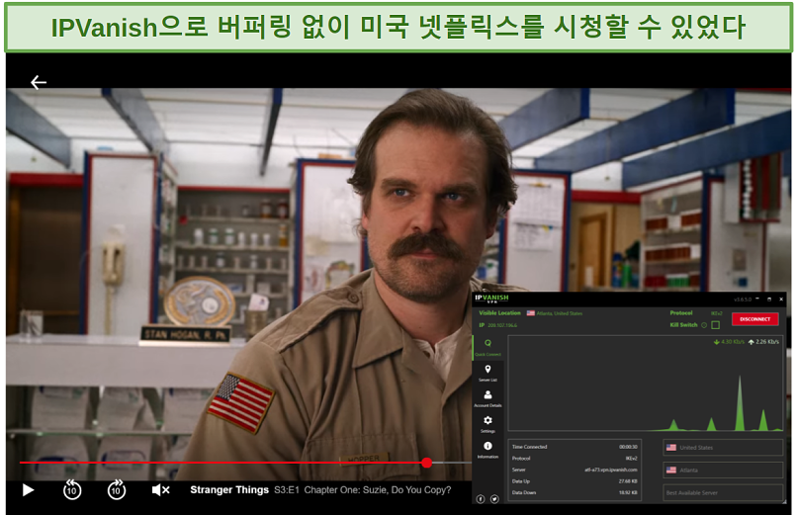
Task: Rewind the video 10 seconds
Action: point(71,490)
